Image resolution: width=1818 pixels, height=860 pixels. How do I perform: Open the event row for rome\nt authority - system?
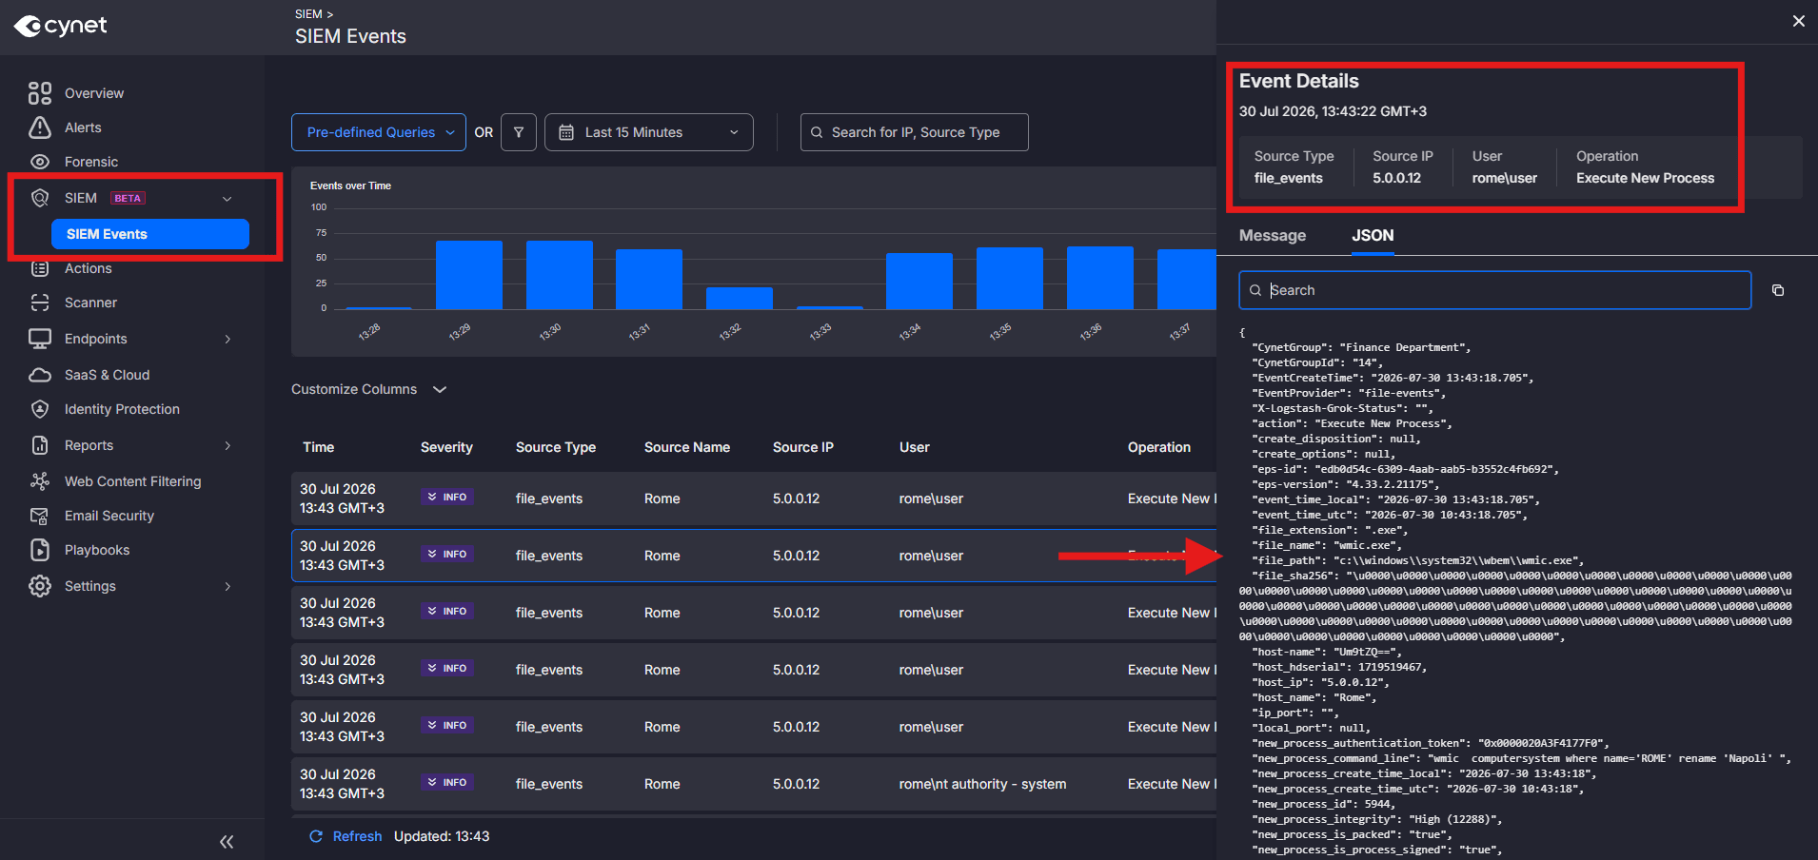click(x=754, y=784)
